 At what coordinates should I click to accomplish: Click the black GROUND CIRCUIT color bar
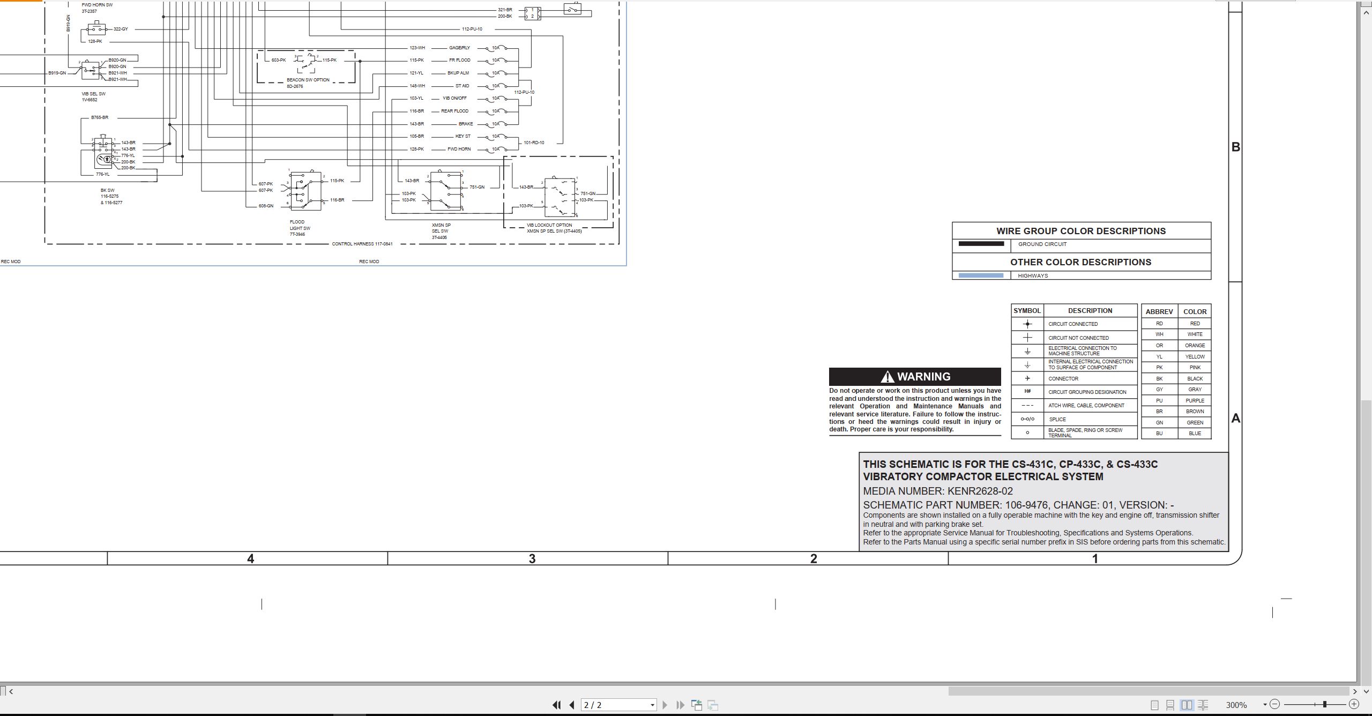[981, 244]
